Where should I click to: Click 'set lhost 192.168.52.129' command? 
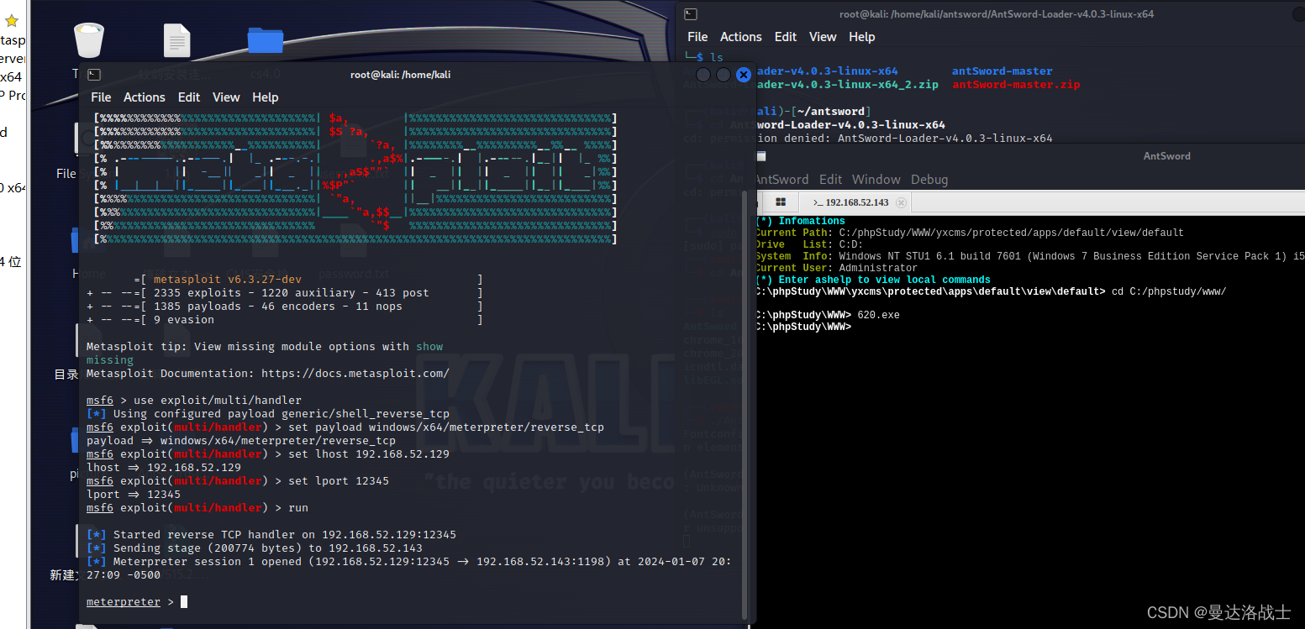[369, 454]
